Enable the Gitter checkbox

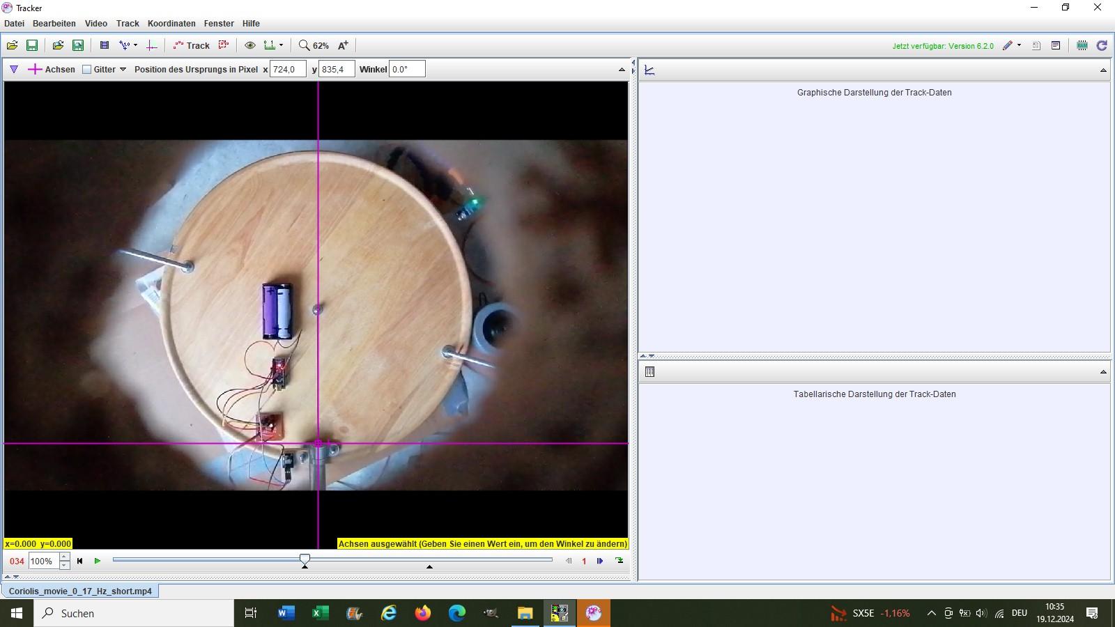pos(87,70)
